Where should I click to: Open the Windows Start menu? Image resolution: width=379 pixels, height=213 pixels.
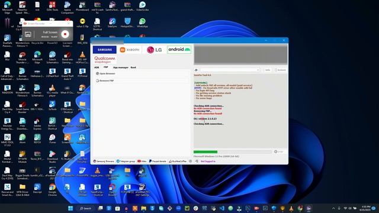tap(70, 208)
